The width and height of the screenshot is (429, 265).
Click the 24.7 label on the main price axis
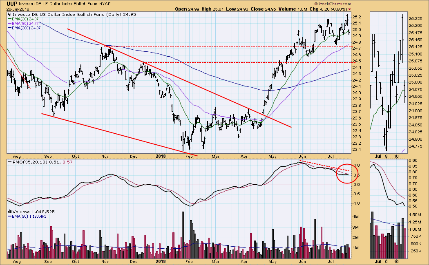[x=357, y=49]
